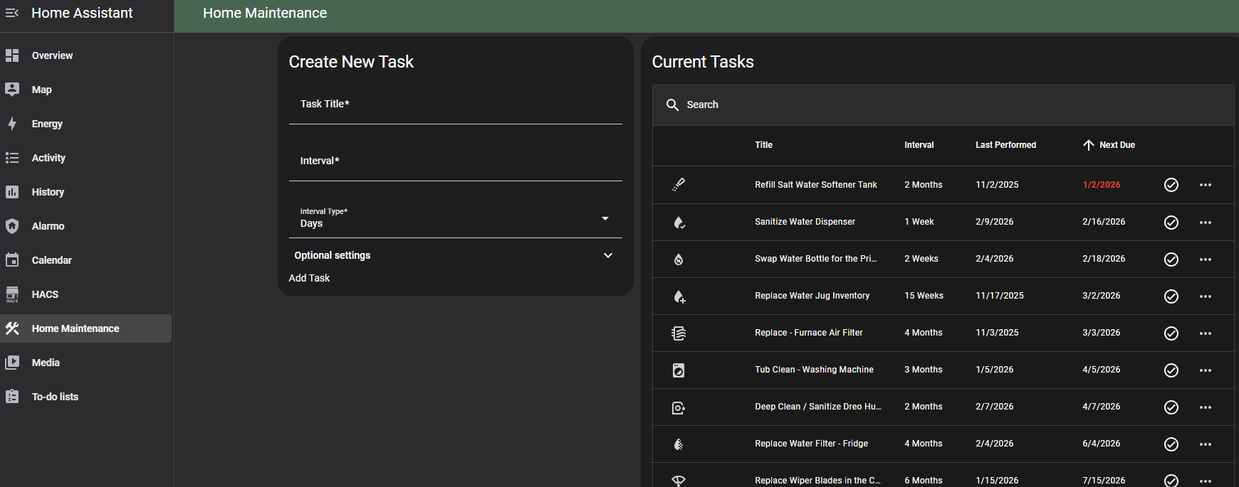
Task: Go to the Calendar sidebar item
Action: pyautogui.click(x=51, y=260)
